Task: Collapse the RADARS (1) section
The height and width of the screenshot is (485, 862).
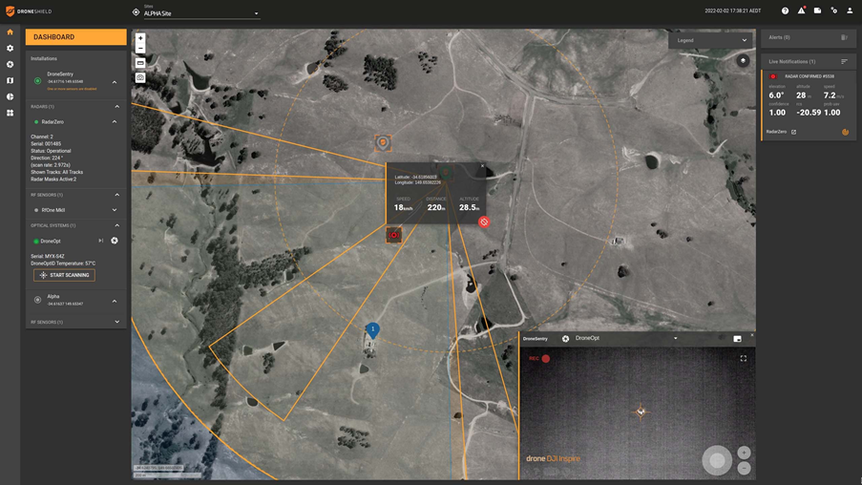Action: [x=116, y=107]
